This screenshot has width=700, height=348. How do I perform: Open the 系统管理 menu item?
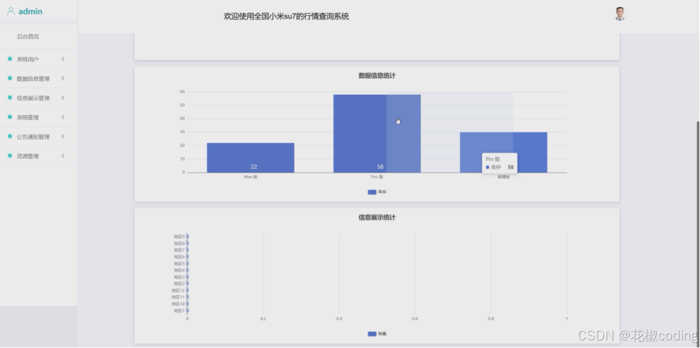click(x=39, y=117)
